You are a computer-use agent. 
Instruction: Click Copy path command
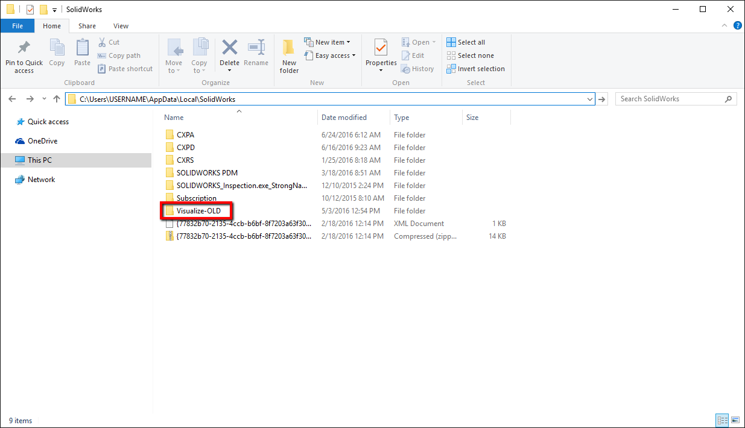click(119, 55)
